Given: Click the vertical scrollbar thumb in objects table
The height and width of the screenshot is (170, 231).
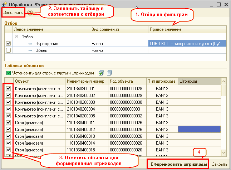Looking at the screenshot, I should pos(223,91).
